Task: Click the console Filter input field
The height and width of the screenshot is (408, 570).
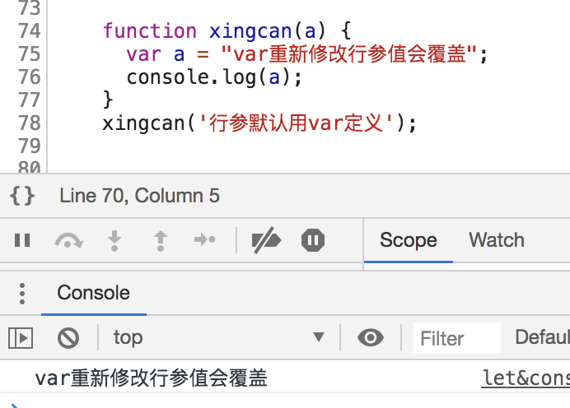Action: pyautogui.click(x=453, y=338)
